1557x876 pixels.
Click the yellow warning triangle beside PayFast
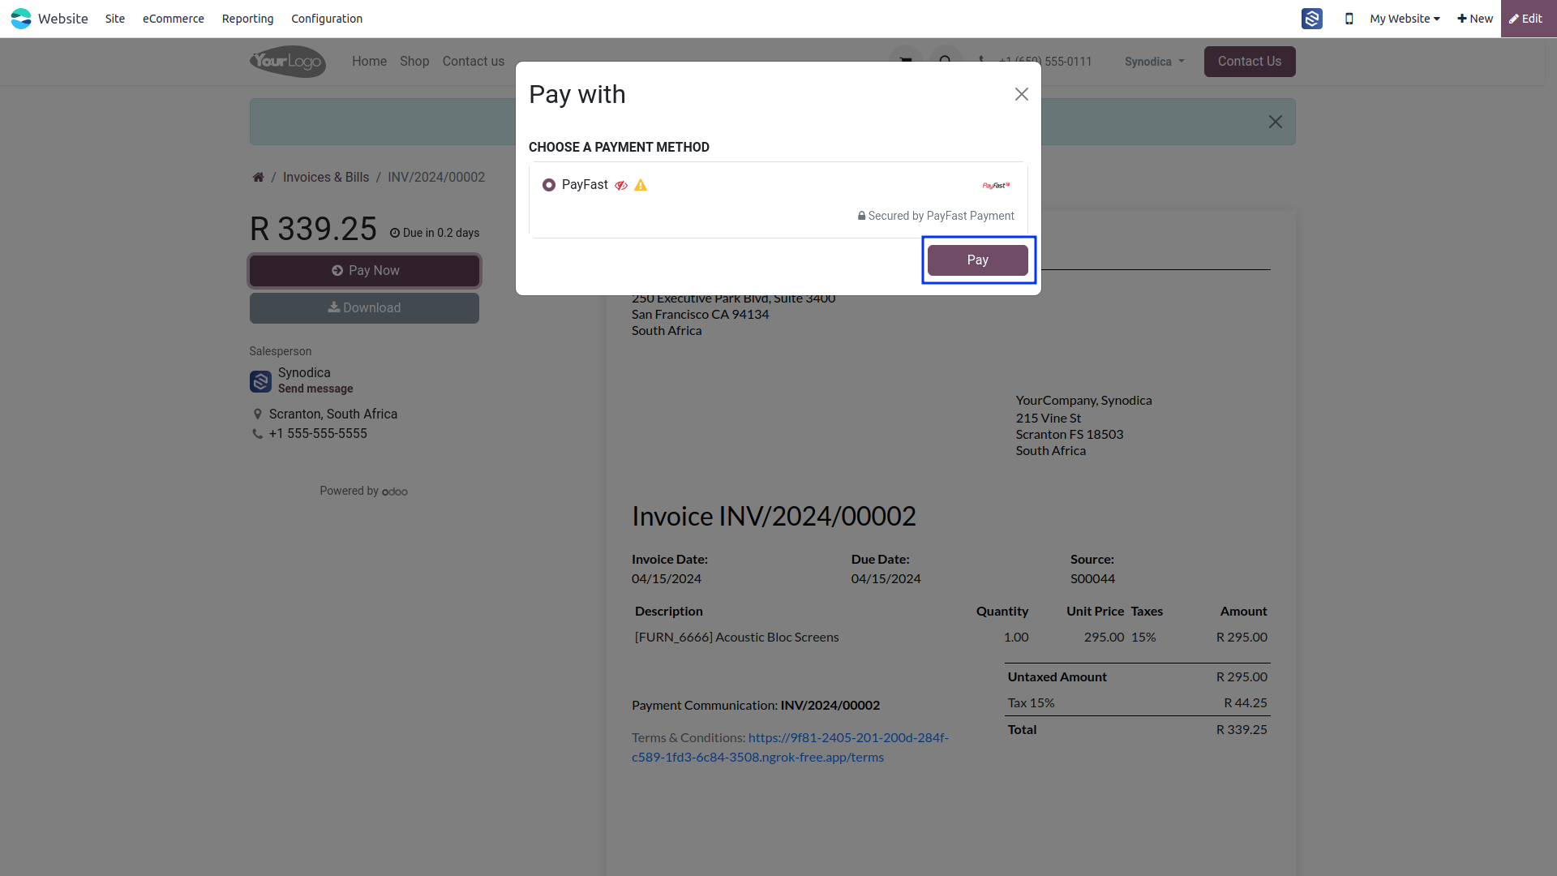[x=641, y=185]
